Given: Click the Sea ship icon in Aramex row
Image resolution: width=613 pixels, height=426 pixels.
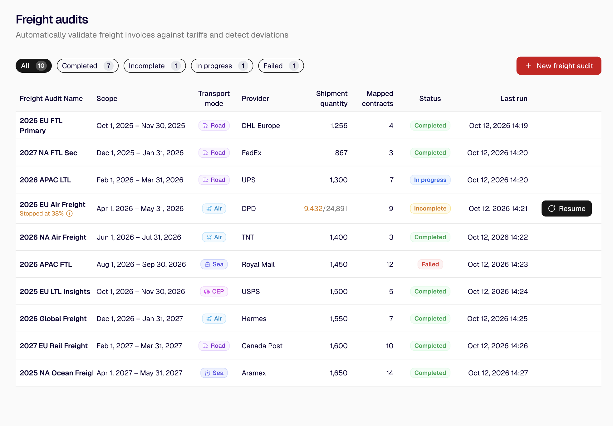Looking at the screenshot, I should coord(208,373).
